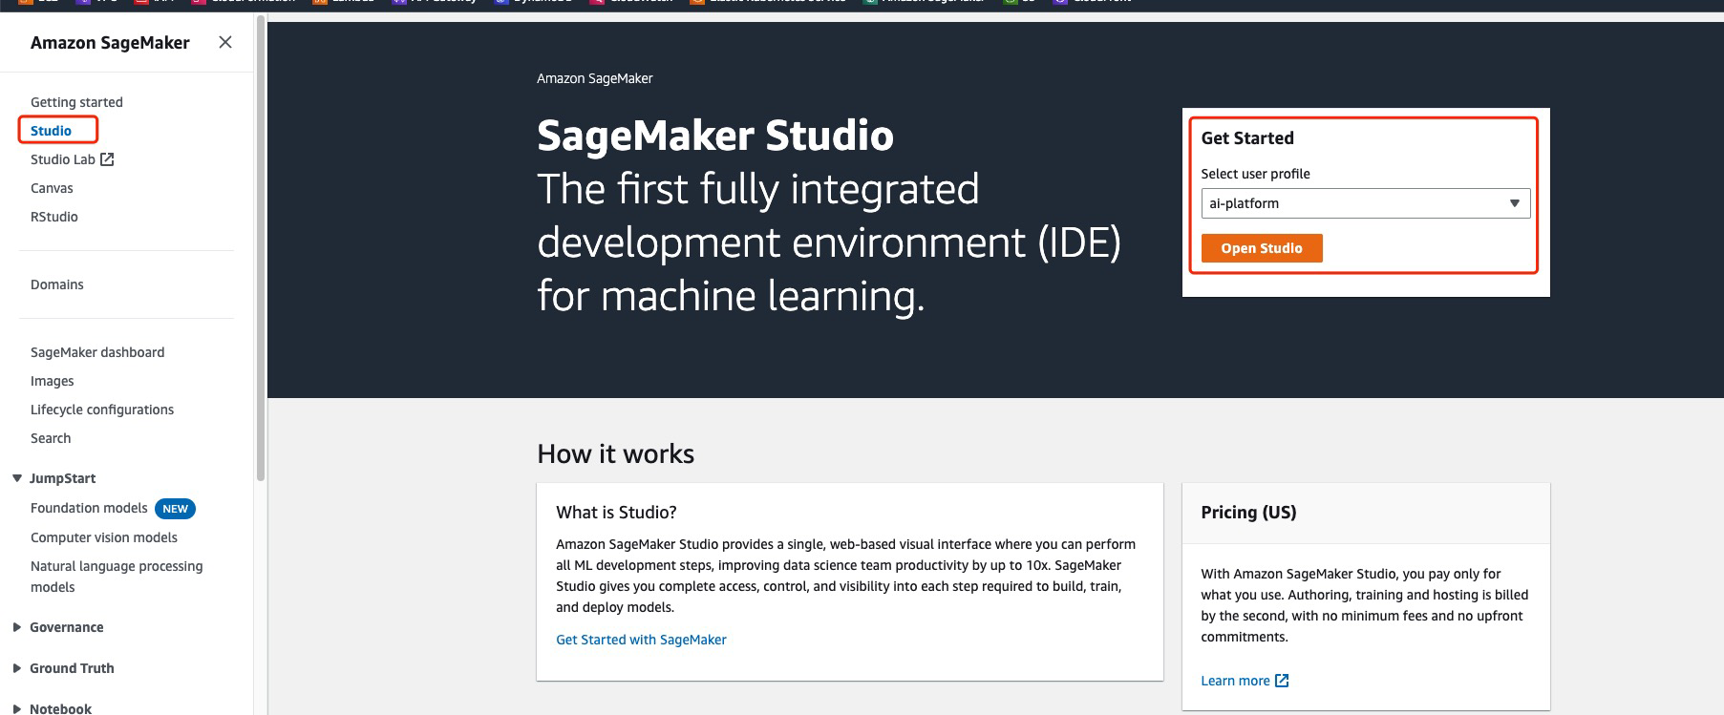Click the Select user profile label

tap(1255, 174)
